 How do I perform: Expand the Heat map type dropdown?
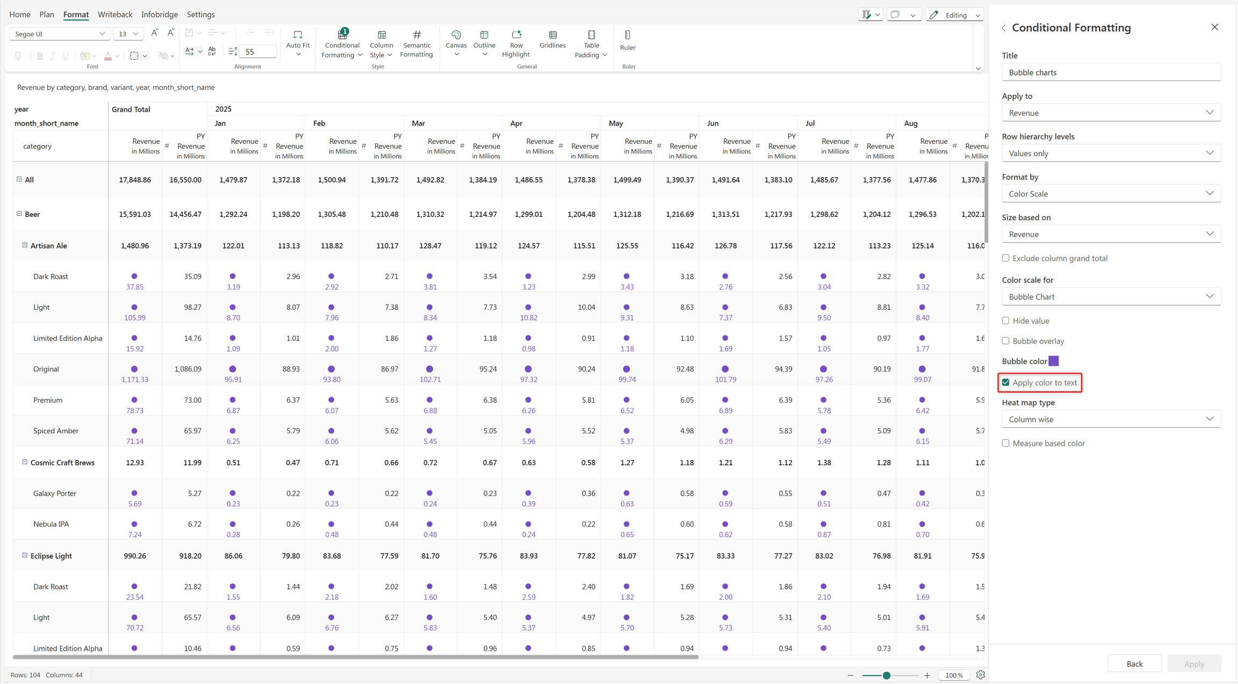1111,419
